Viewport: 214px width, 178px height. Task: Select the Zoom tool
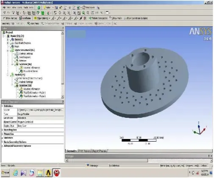[x=64, y=13]
